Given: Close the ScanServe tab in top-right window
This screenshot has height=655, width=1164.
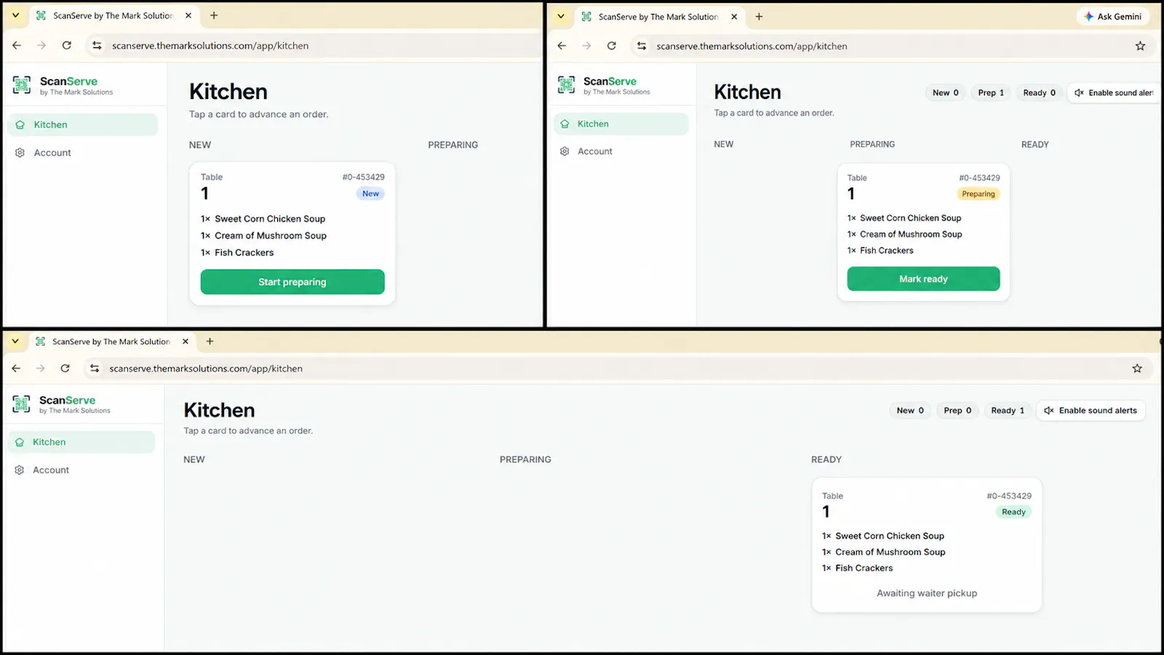Looking at the screenshot, I should pyautogui.click(x=734, y=16).
